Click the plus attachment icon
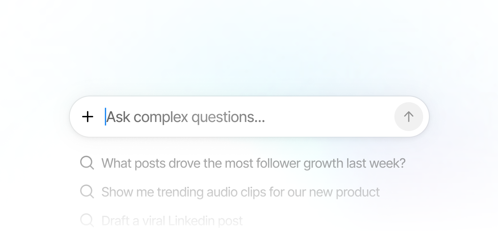 87,117
